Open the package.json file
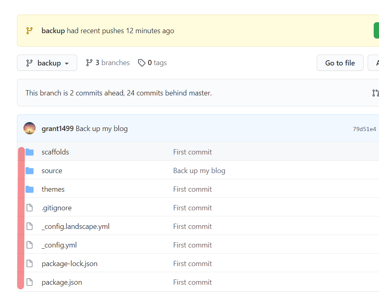 62,282
